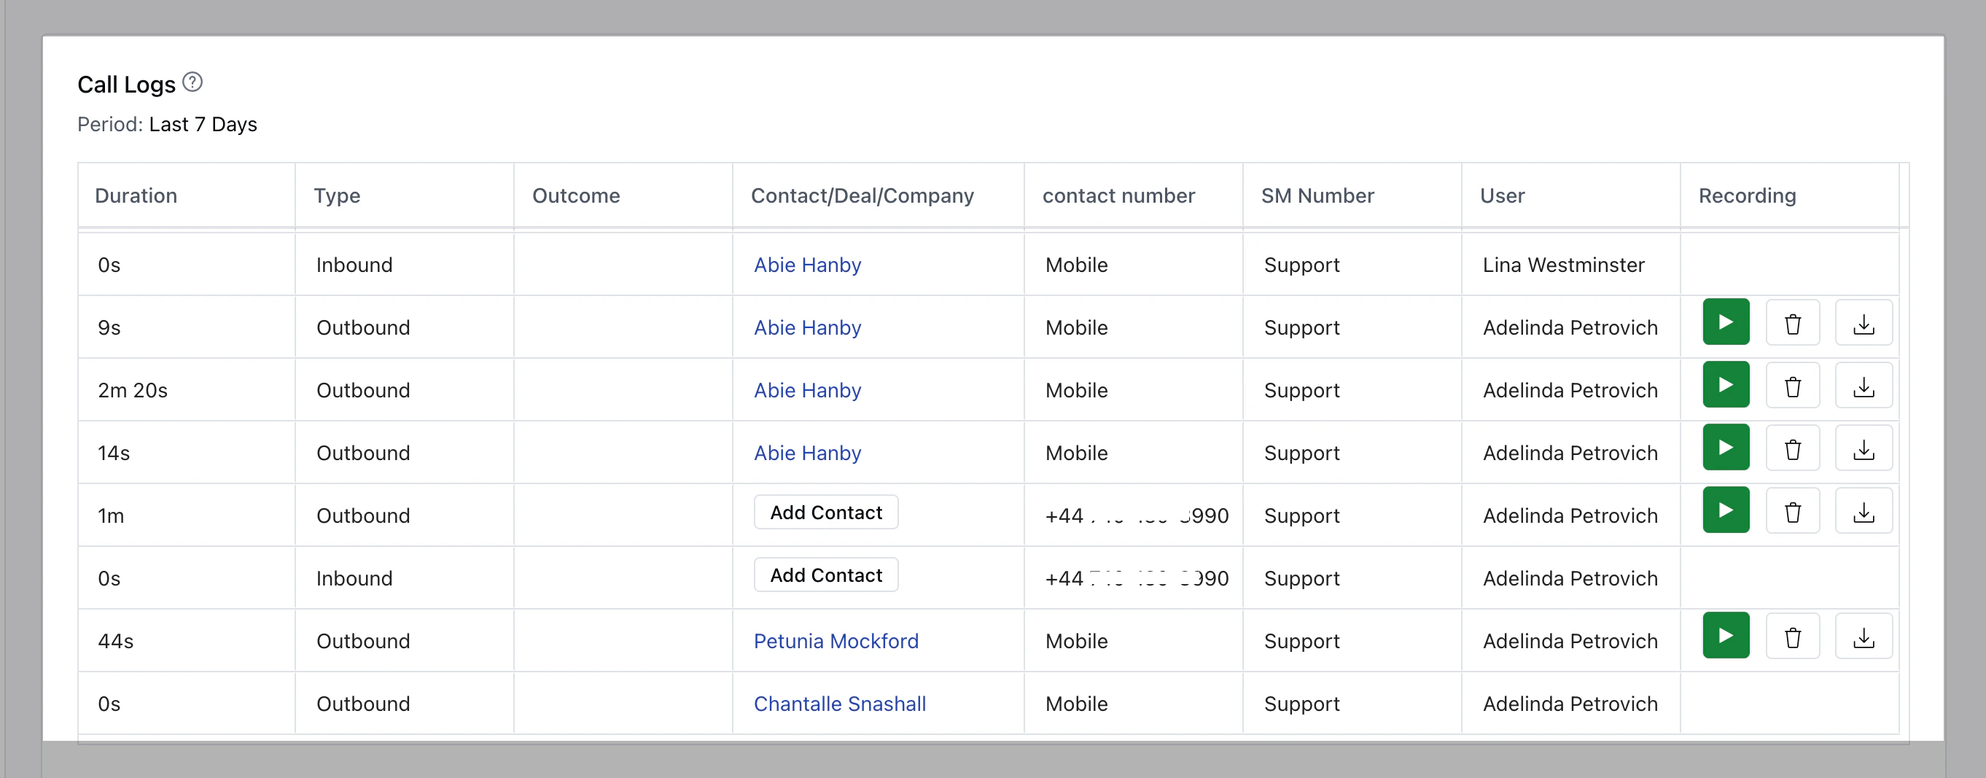Open Abie Hanby from the inbound row
The width and height of the screenshot is (1986, 778).
[x=807, y=265]
